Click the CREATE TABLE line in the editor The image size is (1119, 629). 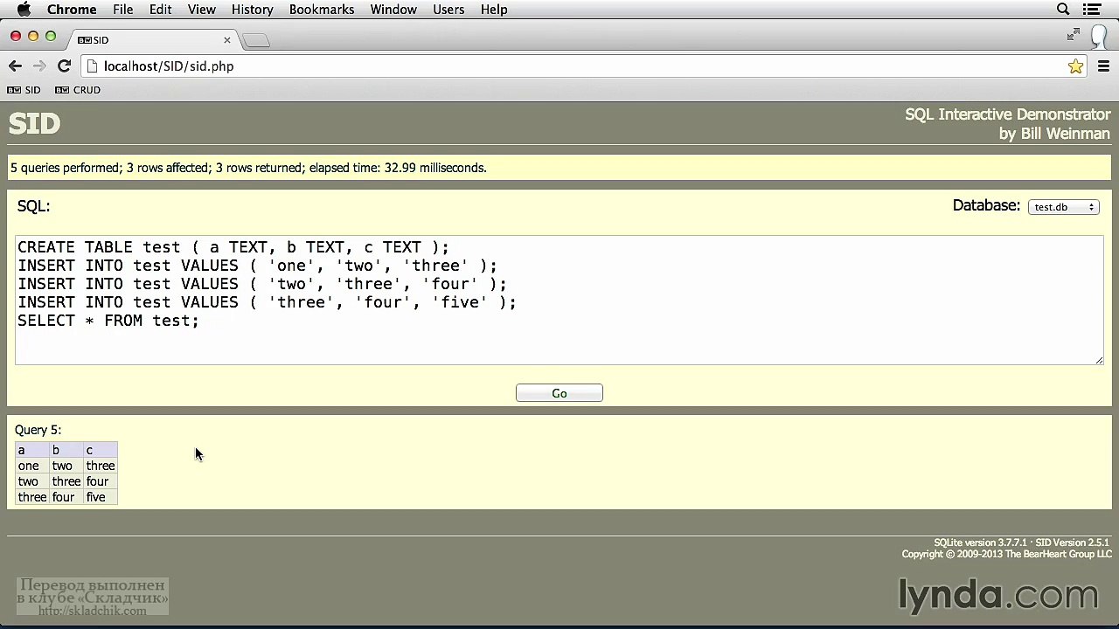[x=233, y=247]
